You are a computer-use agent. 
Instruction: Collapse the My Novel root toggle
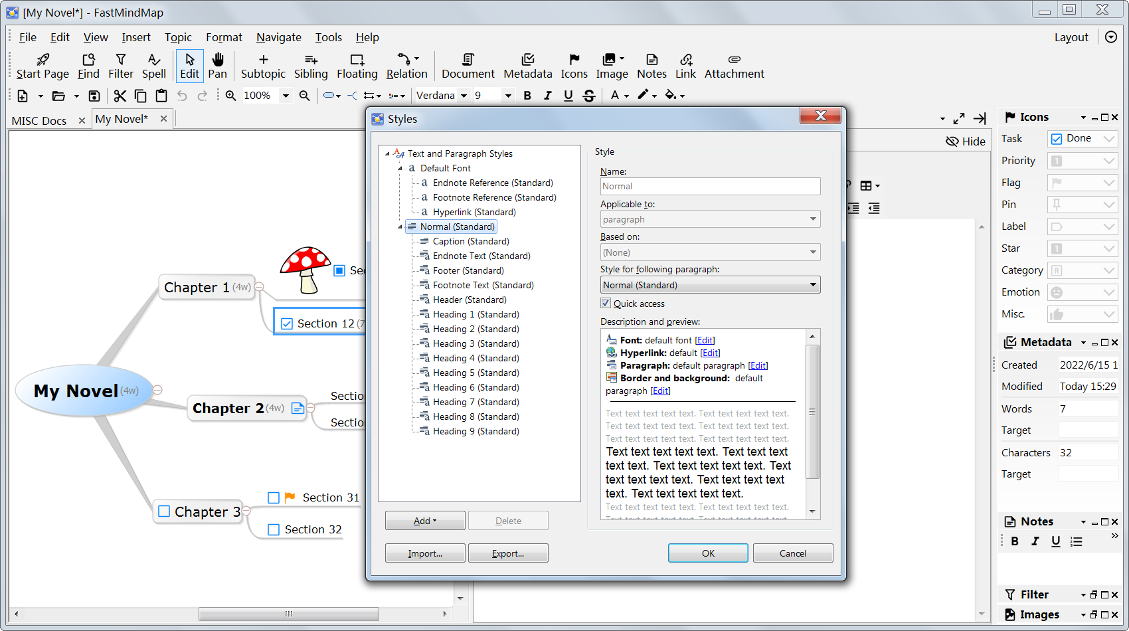point(157,390)
